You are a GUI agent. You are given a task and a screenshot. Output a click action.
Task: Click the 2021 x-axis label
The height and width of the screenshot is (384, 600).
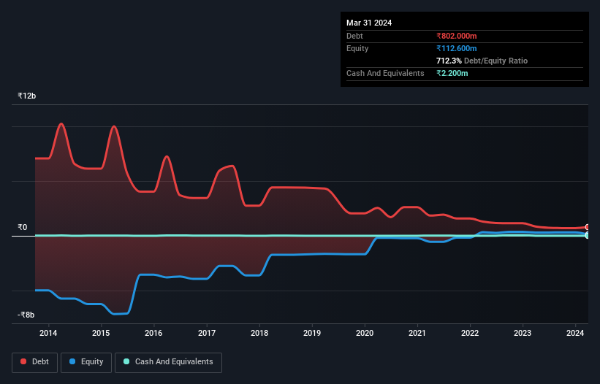click(x=417, y=333)
